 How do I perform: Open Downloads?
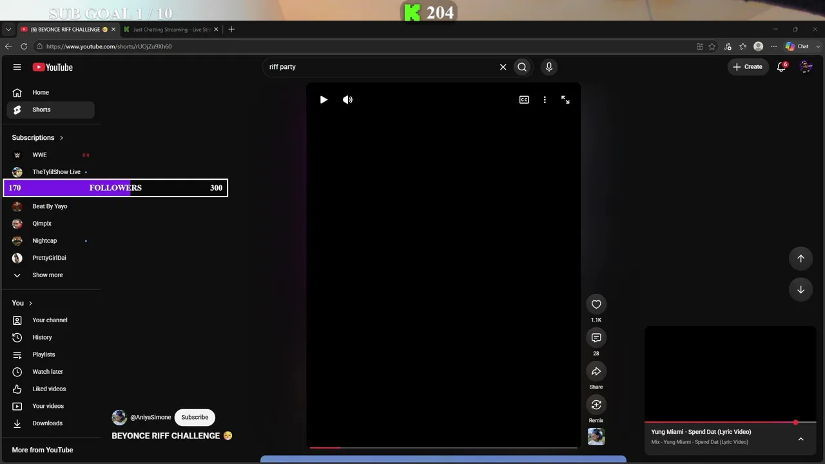coord(51,423)
